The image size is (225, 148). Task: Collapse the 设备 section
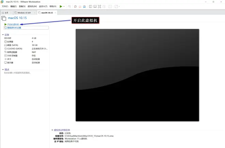pyautogui.click(x=3, y=35)
